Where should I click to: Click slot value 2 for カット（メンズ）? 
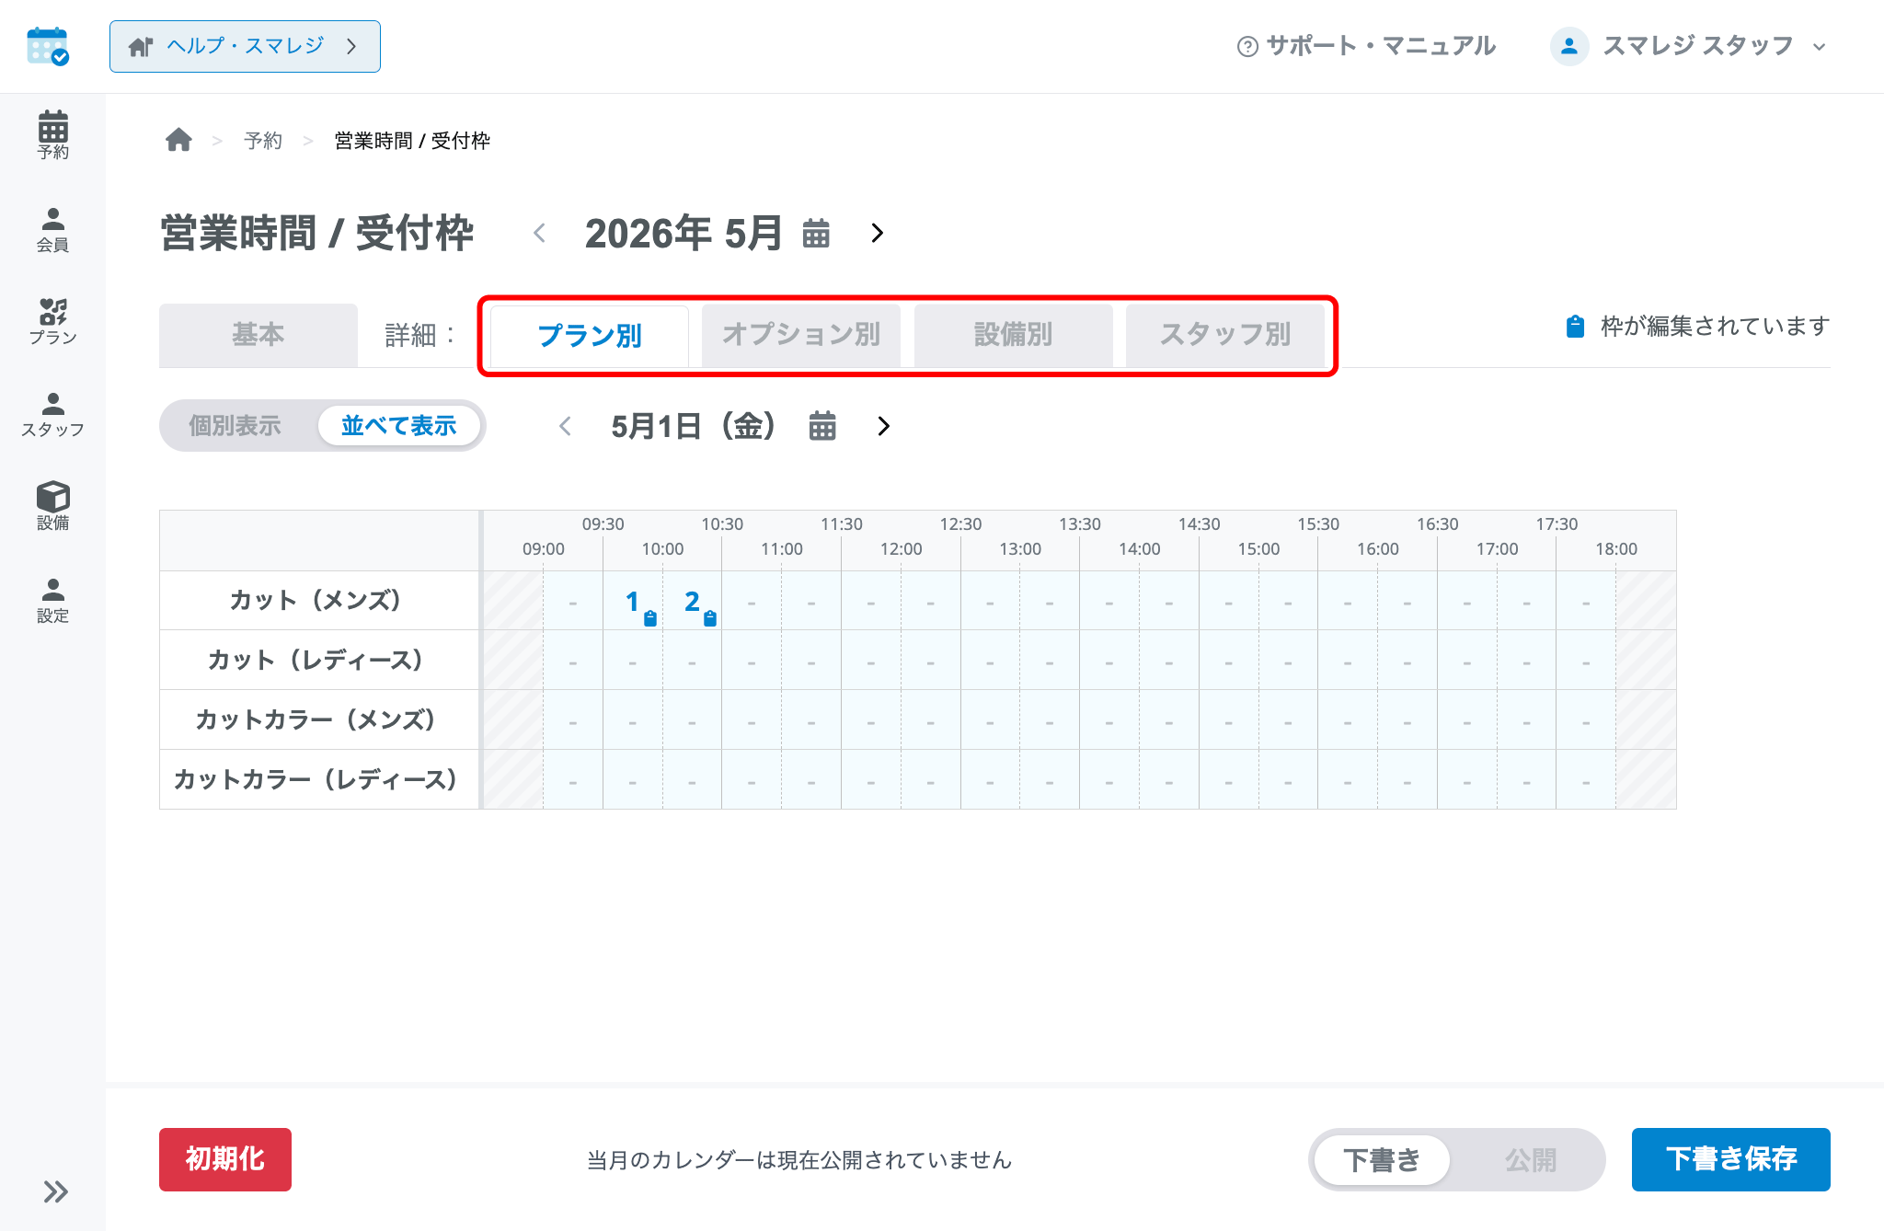pyautogui.click(x=693, y=602)
